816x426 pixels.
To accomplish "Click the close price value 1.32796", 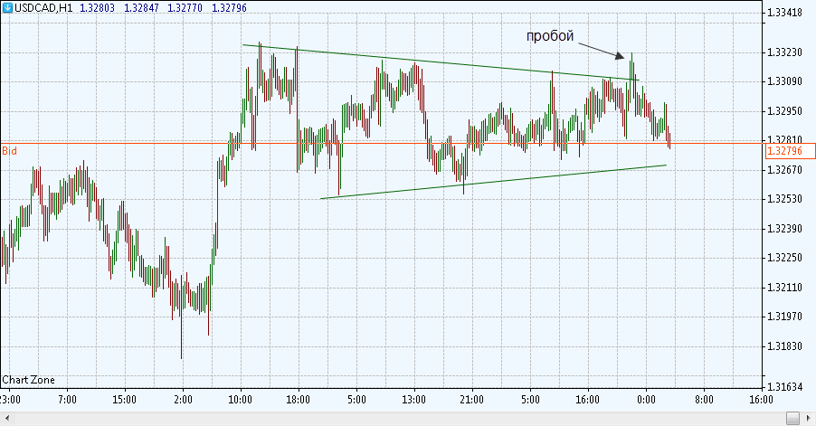I will tap(229, 8).
